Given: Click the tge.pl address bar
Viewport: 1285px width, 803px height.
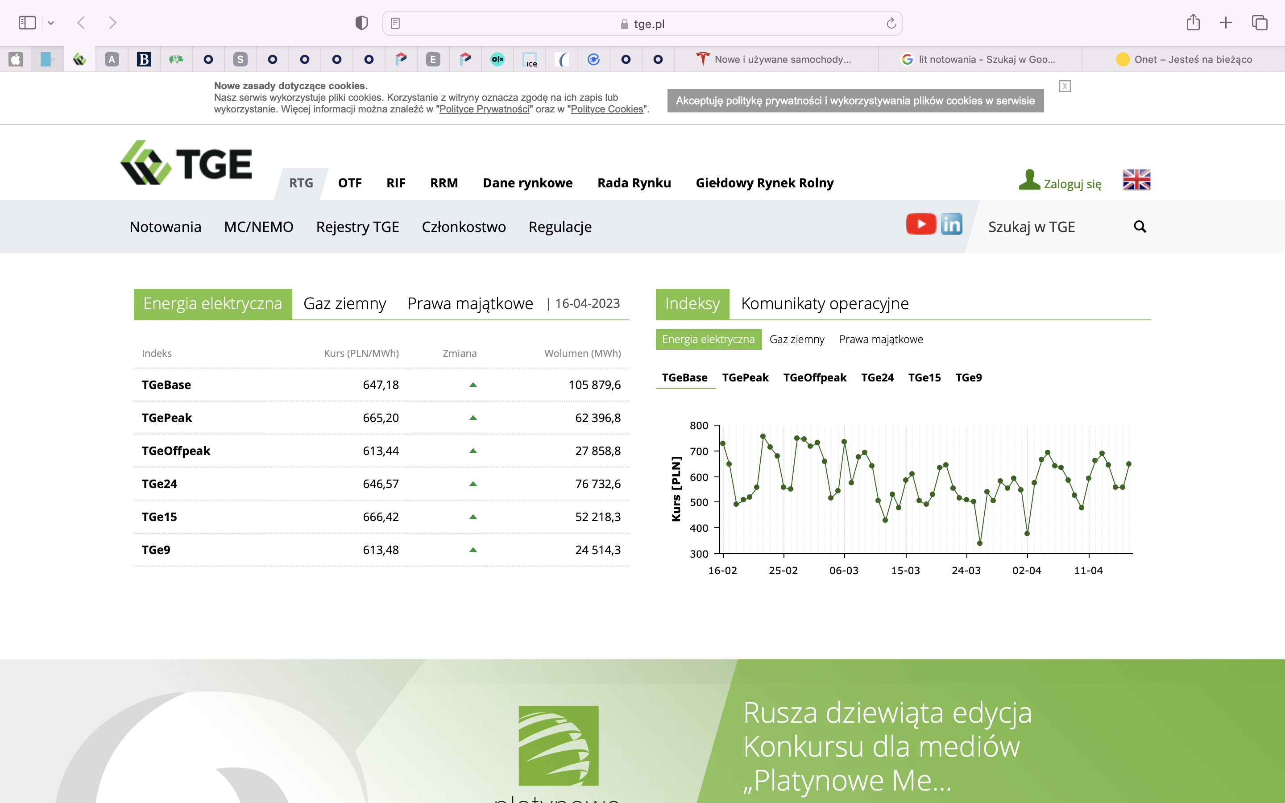Looking at the screenshot, I should pos(642,23).
